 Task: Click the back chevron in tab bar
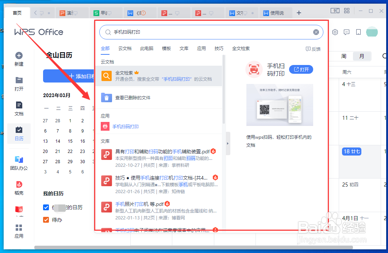[x=35, y=13]
